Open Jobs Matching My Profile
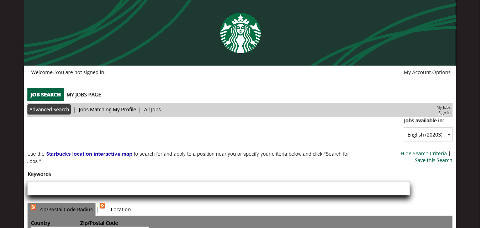This screenshot has width=486, height=228. tap(107, 110)
